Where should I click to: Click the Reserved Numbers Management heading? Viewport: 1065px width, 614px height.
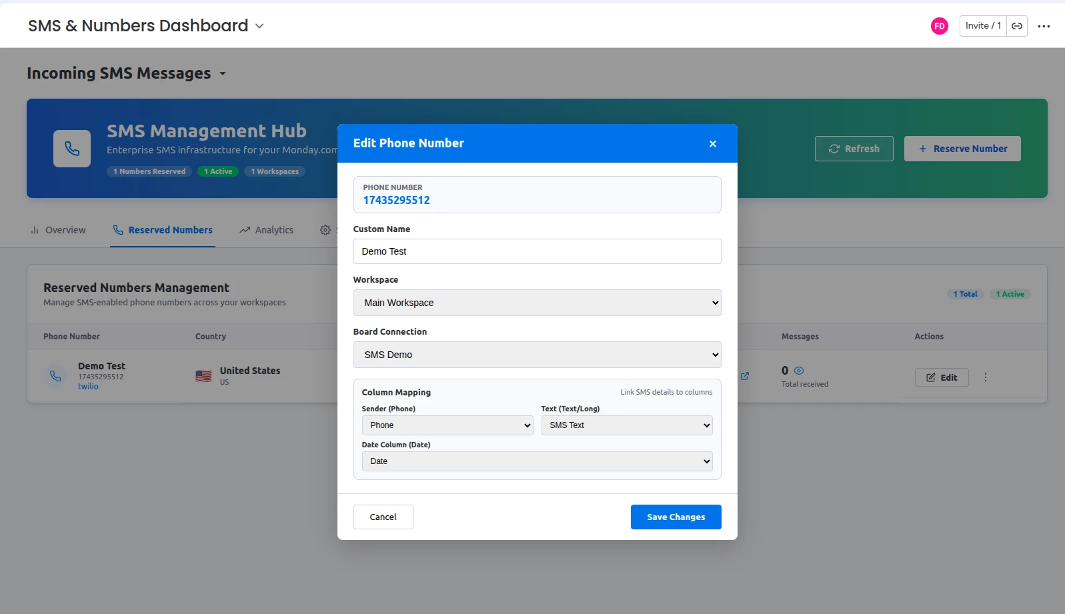(x=136, y=287)
